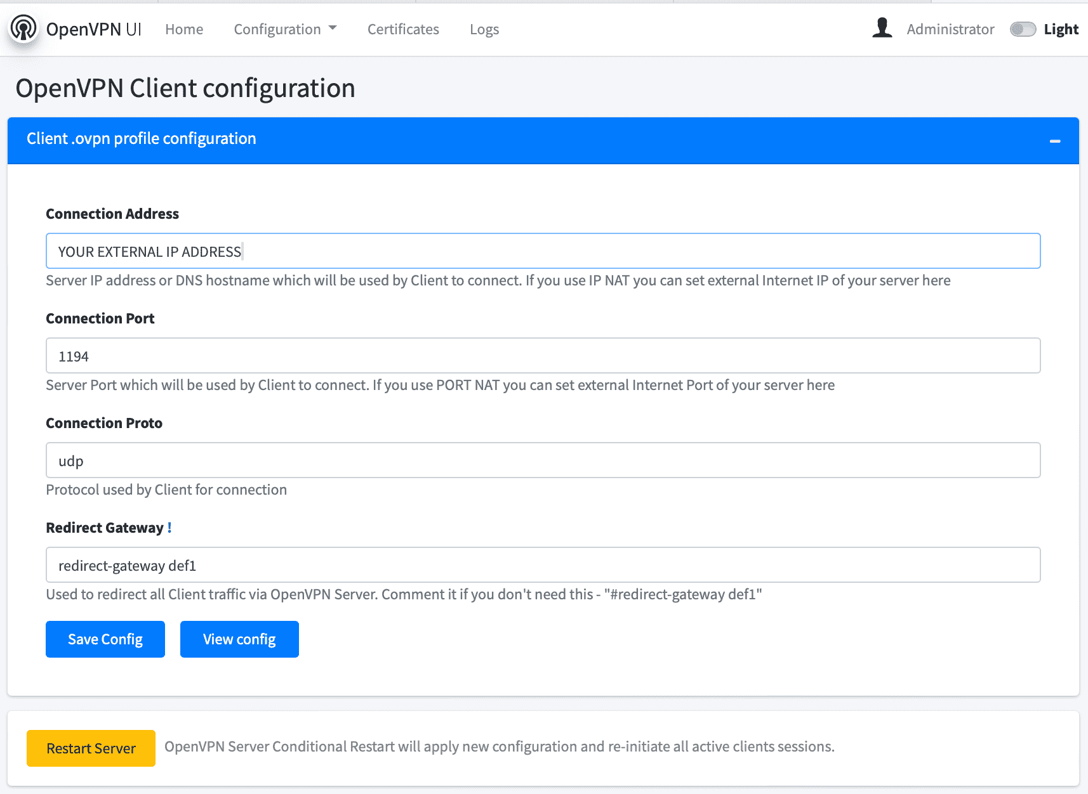
Task: Click the Redirect Gateway exclamation info icon
Action: 169,528
